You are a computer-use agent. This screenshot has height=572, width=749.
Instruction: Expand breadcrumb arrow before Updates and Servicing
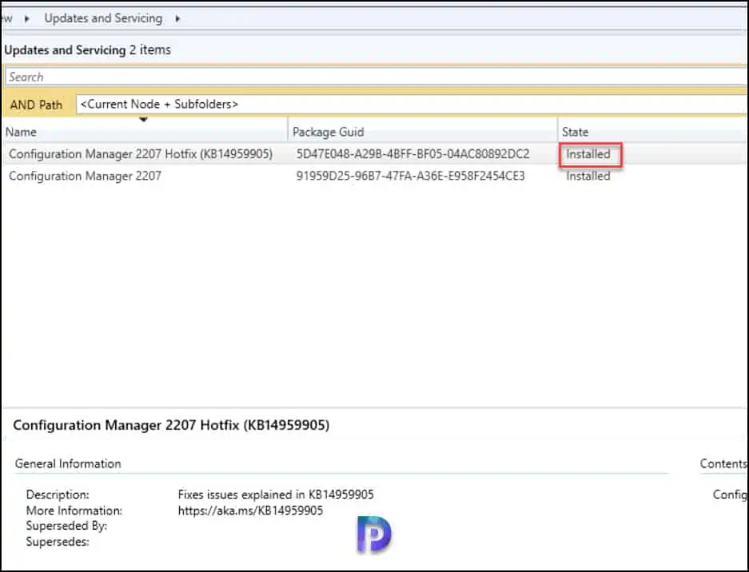[26, 18]
